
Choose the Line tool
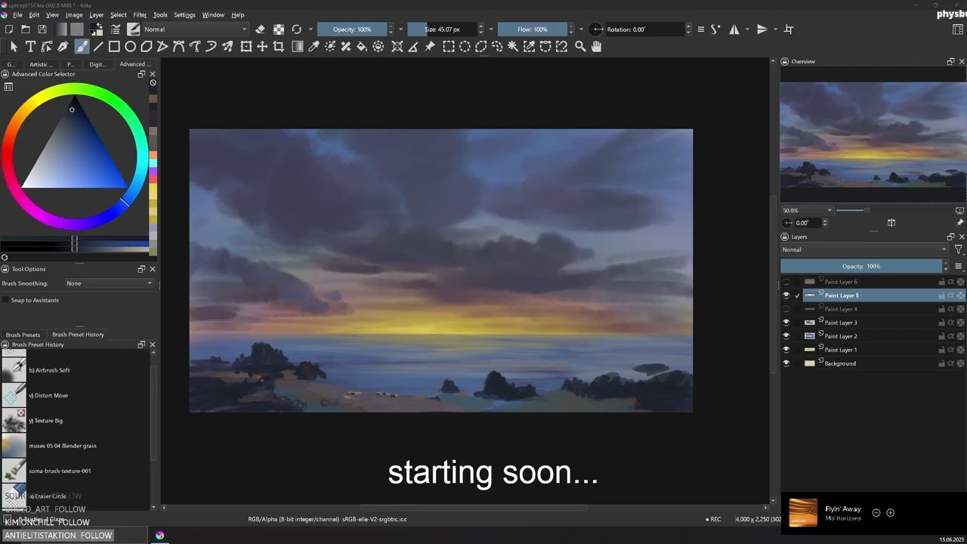(x=97, y=46)
